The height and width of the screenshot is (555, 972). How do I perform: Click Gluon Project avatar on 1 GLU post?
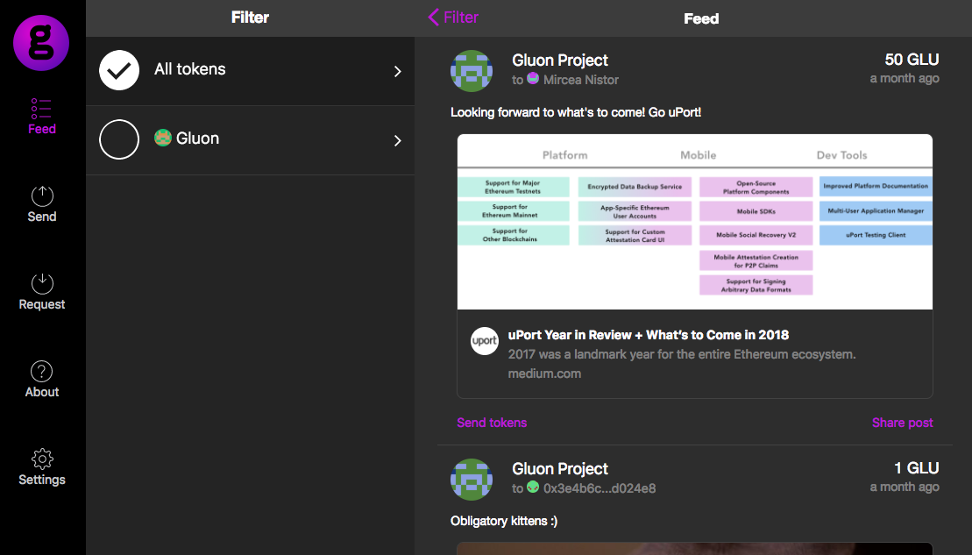472,479
